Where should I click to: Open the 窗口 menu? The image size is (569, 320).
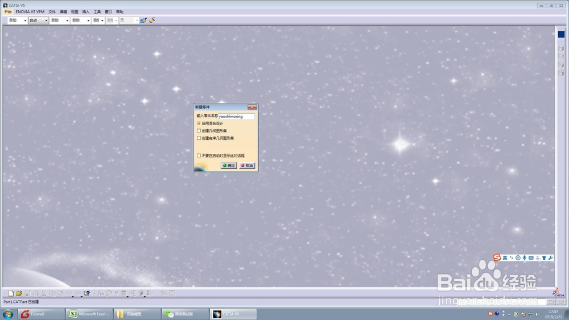click(x=109, y=11)
